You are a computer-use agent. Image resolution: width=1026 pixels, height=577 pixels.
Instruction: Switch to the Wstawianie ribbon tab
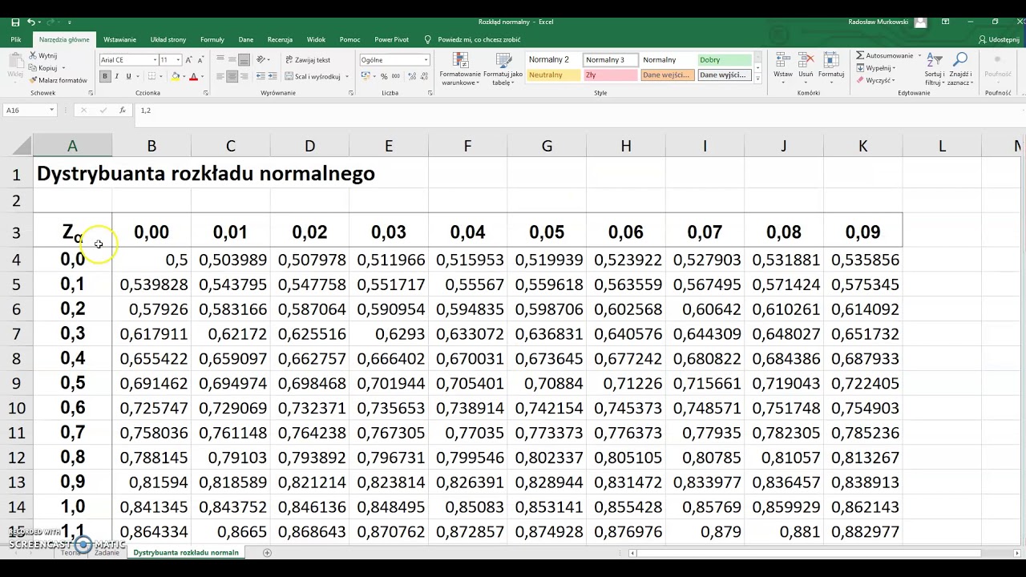tap(119, 39)
